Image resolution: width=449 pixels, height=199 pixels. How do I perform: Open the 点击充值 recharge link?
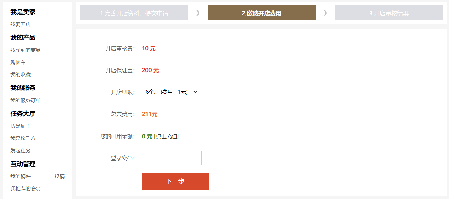pyautogui.click(x=166, y=136)
